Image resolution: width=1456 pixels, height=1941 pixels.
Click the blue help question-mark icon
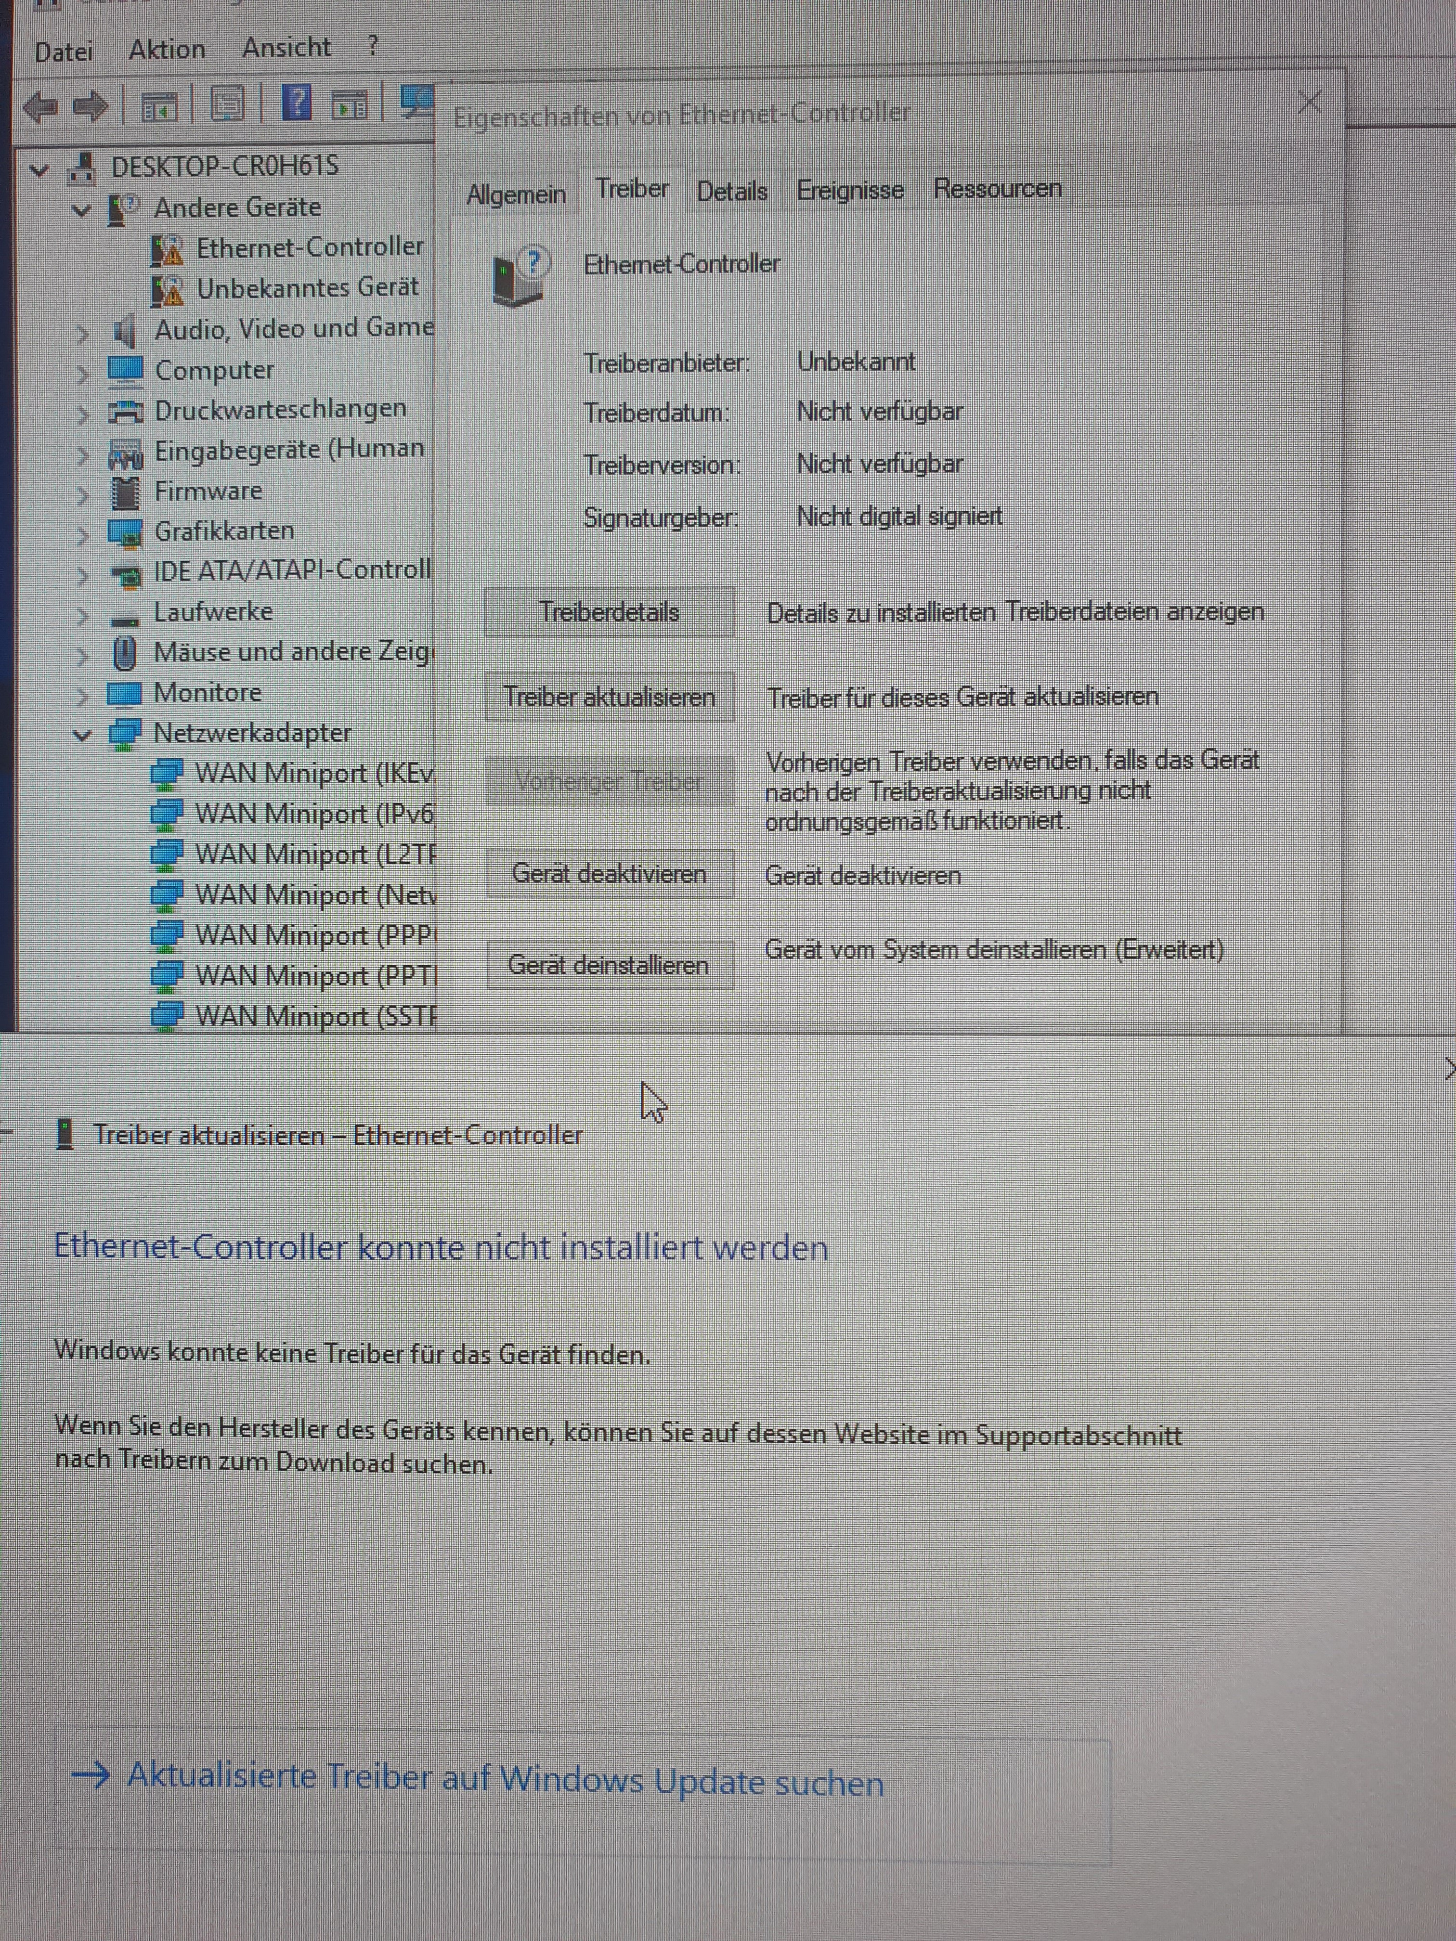[x=297, y=104]
